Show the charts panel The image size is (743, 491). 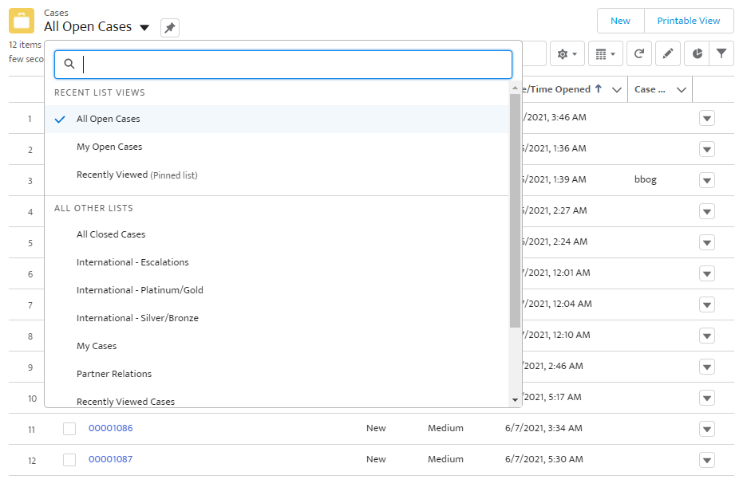click(x=697, y=53)
